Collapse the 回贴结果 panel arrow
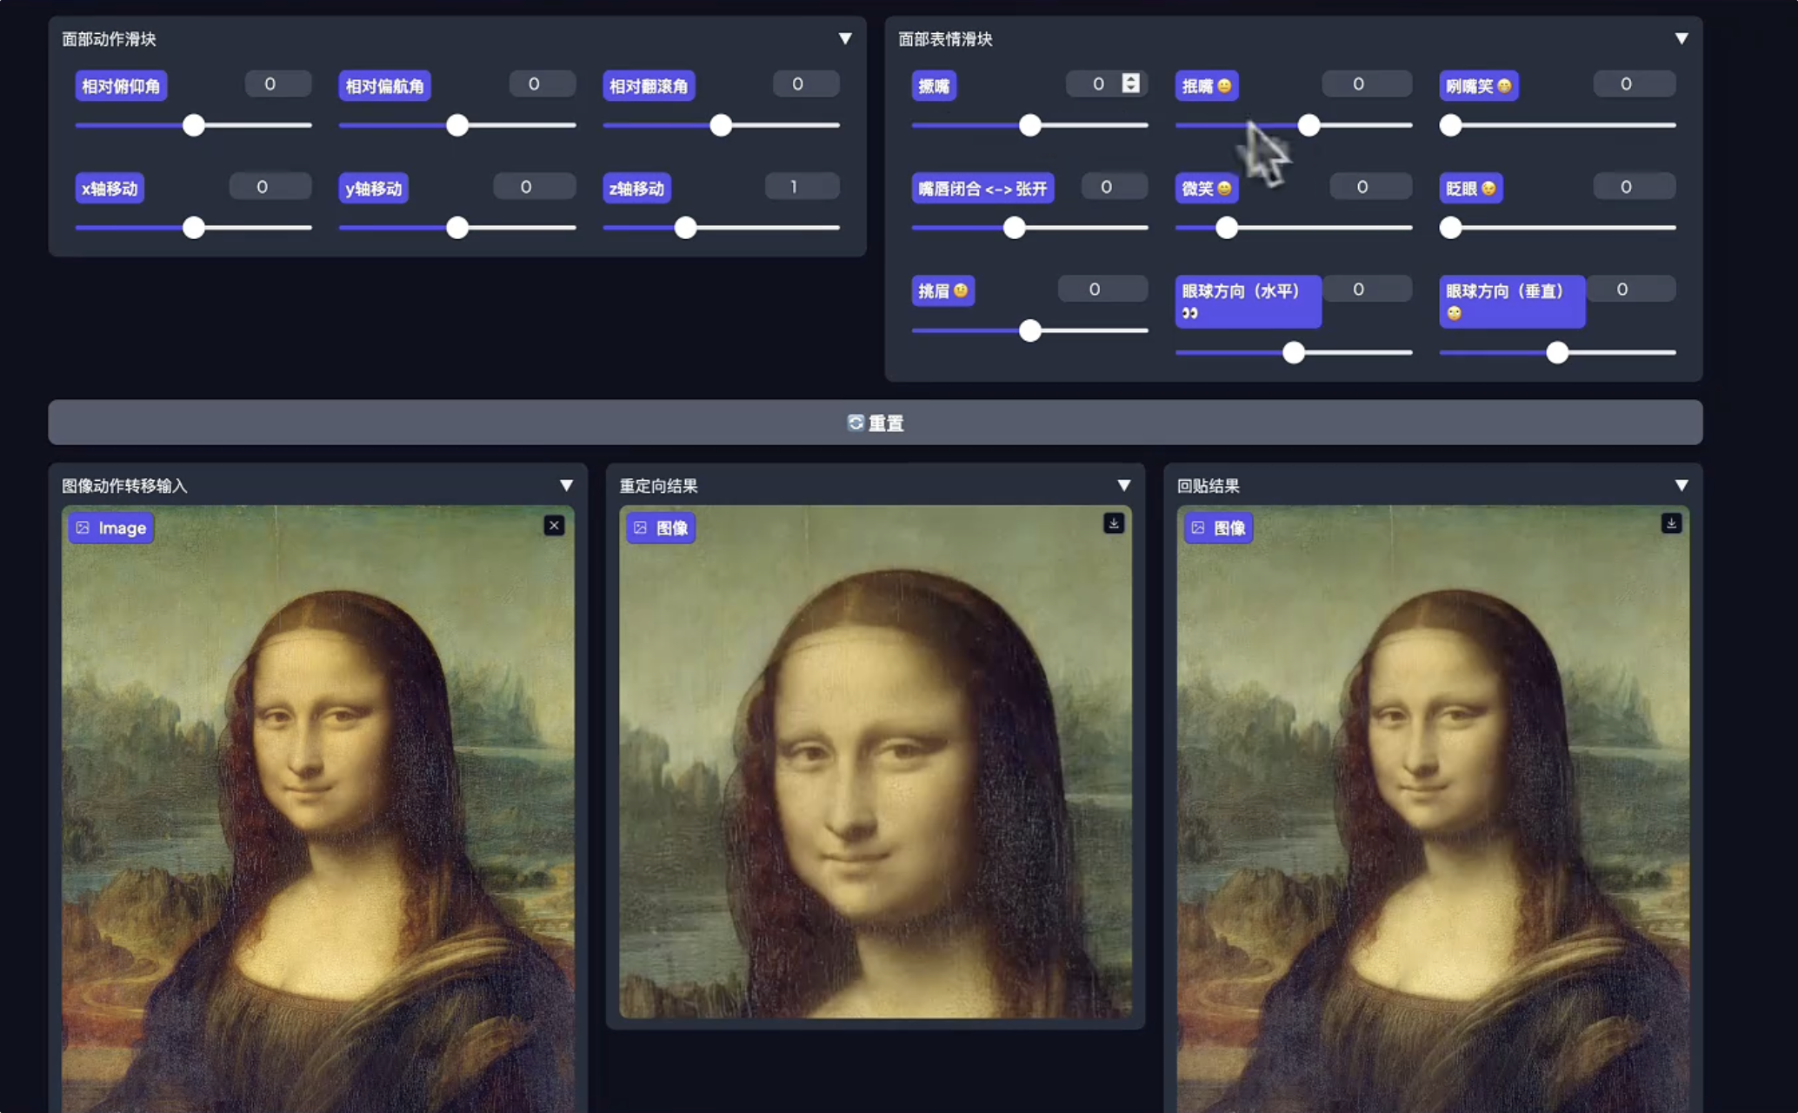 pyautogui.click(x=1681, y=486)
